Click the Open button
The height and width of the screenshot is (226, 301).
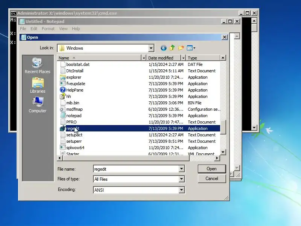pos(212,169)
